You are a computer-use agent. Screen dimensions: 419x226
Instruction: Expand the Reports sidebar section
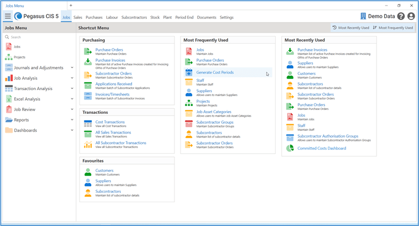tap(72, 120)
